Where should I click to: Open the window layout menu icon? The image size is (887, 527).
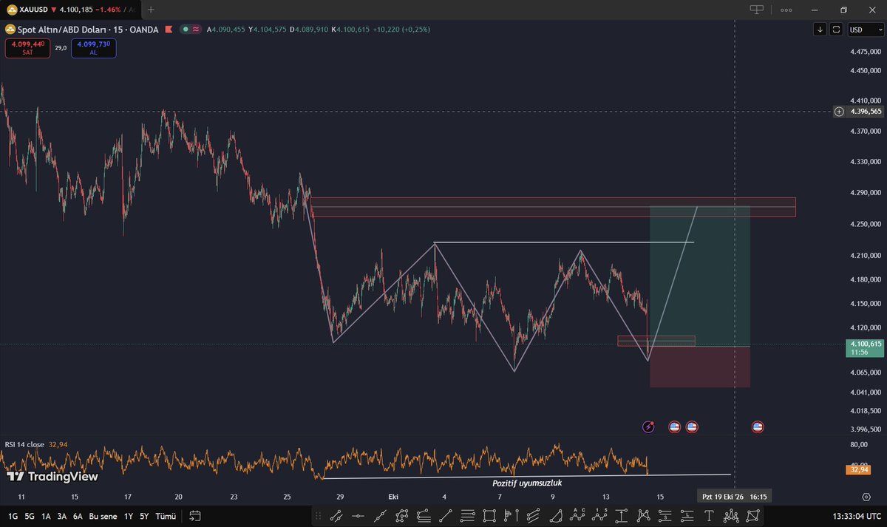click(756, 10)
